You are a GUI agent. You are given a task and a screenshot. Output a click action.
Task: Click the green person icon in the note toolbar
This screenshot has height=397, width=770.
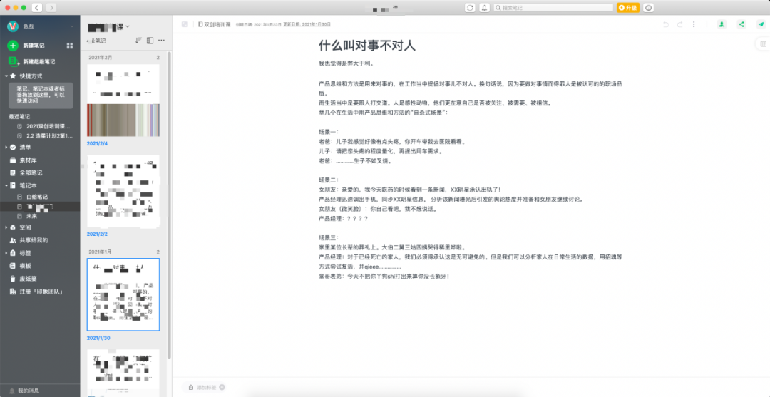tap(722, 24)
